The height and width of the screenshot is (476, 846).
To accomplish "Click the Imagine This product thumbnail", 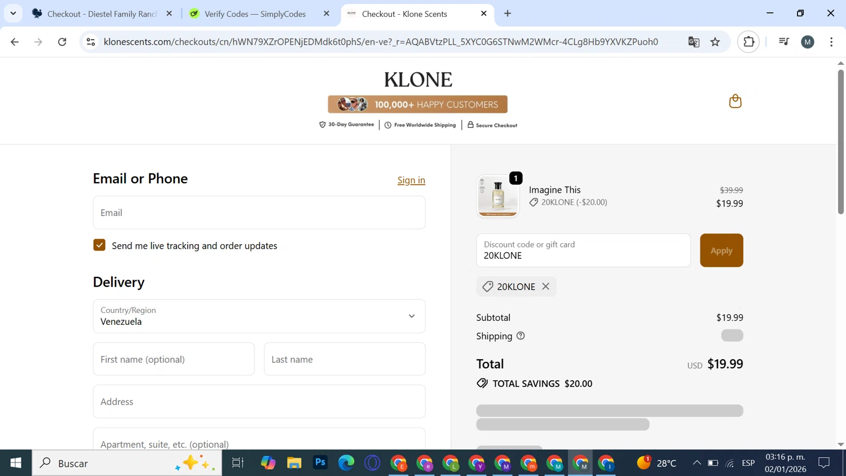I will coord(497,196).
